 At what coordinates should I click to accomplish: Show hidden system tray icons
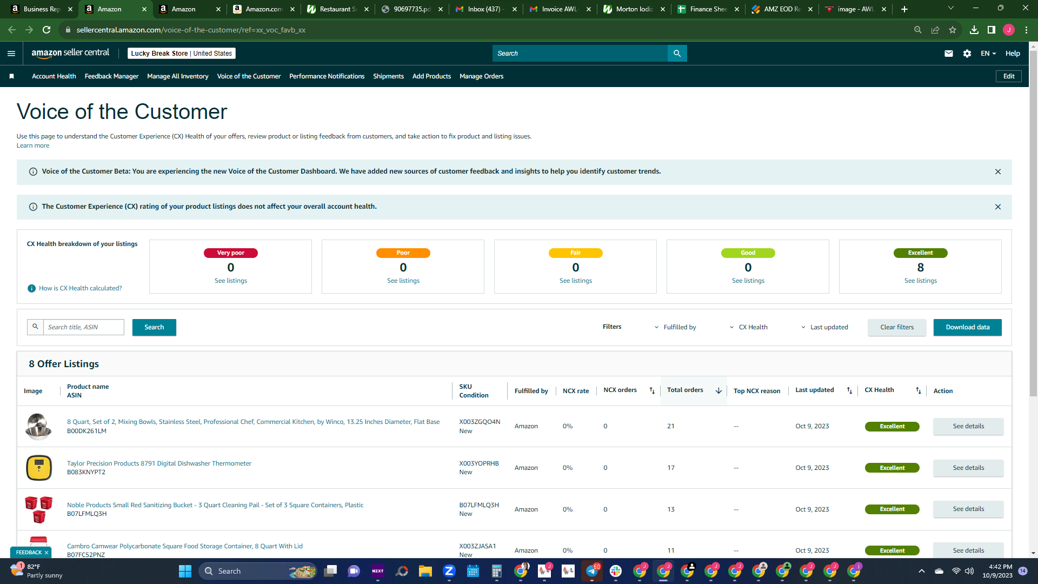pos(922,571)
